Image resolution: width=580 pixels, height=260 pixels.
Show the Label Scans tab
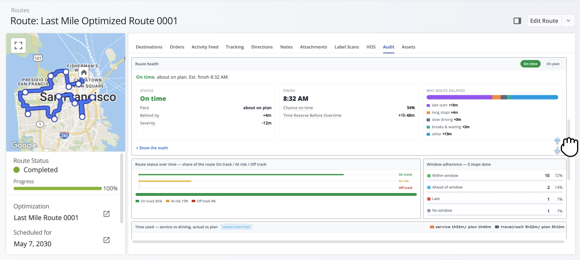coord(347,47)
